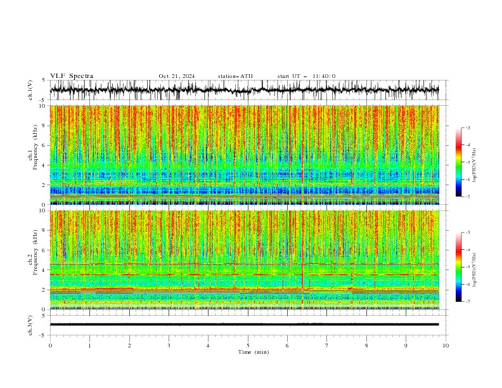
Task: Click the "-3" tick on upper colorbar
Action: [468, 127]
